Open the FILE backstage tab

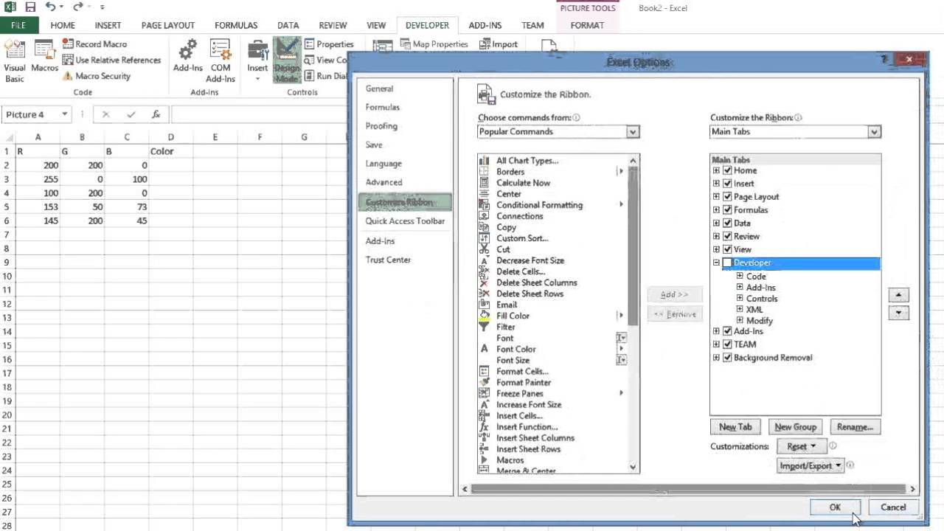[18, 25]
